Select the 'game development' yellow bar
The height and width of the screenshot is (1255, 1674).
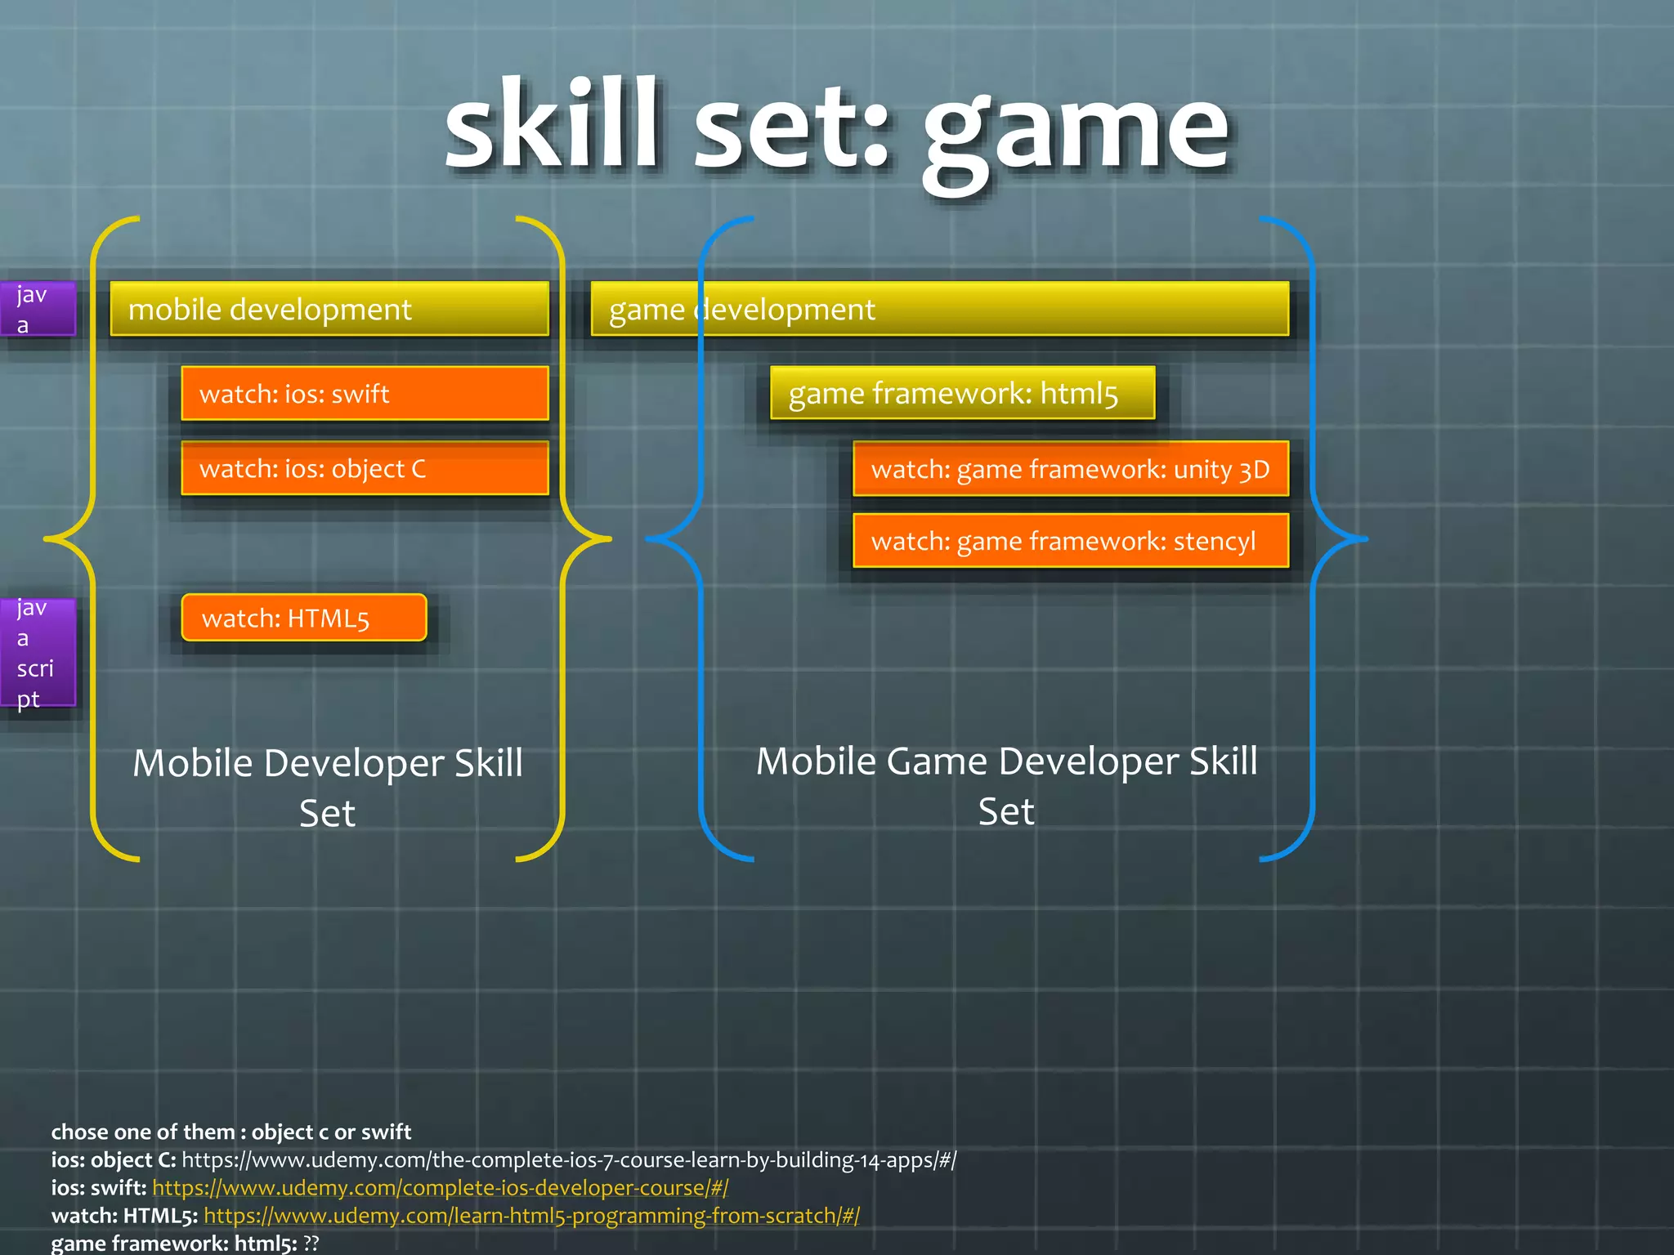(x=940, y=309)
